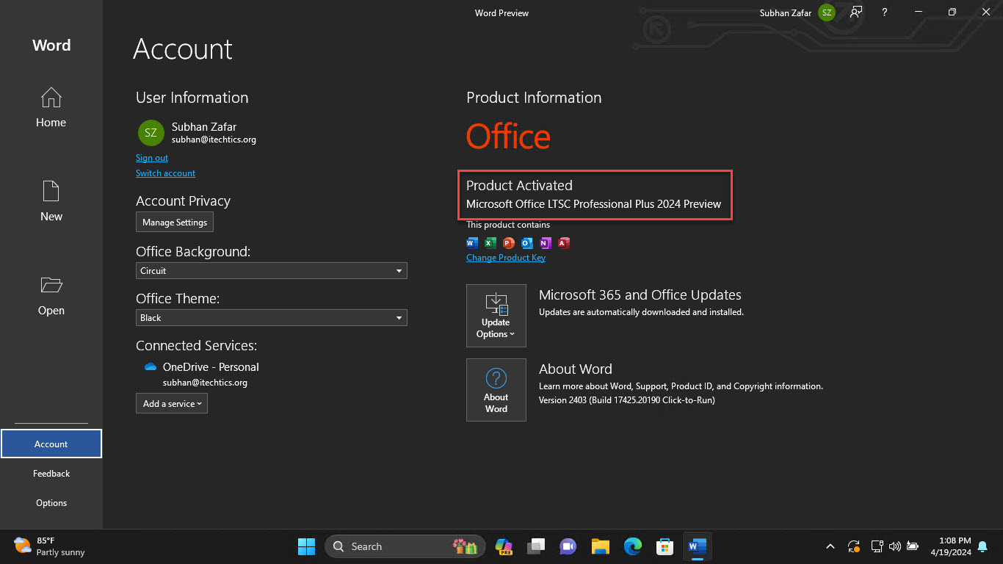Open notifications via the bell icon
The width and height of the screenshot is (1003, 564).
coord(982,546)
